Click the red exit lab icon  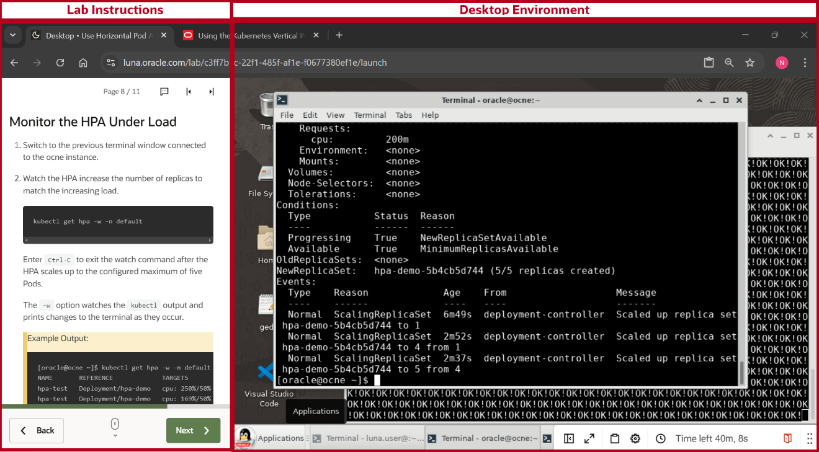click(787, 438)
